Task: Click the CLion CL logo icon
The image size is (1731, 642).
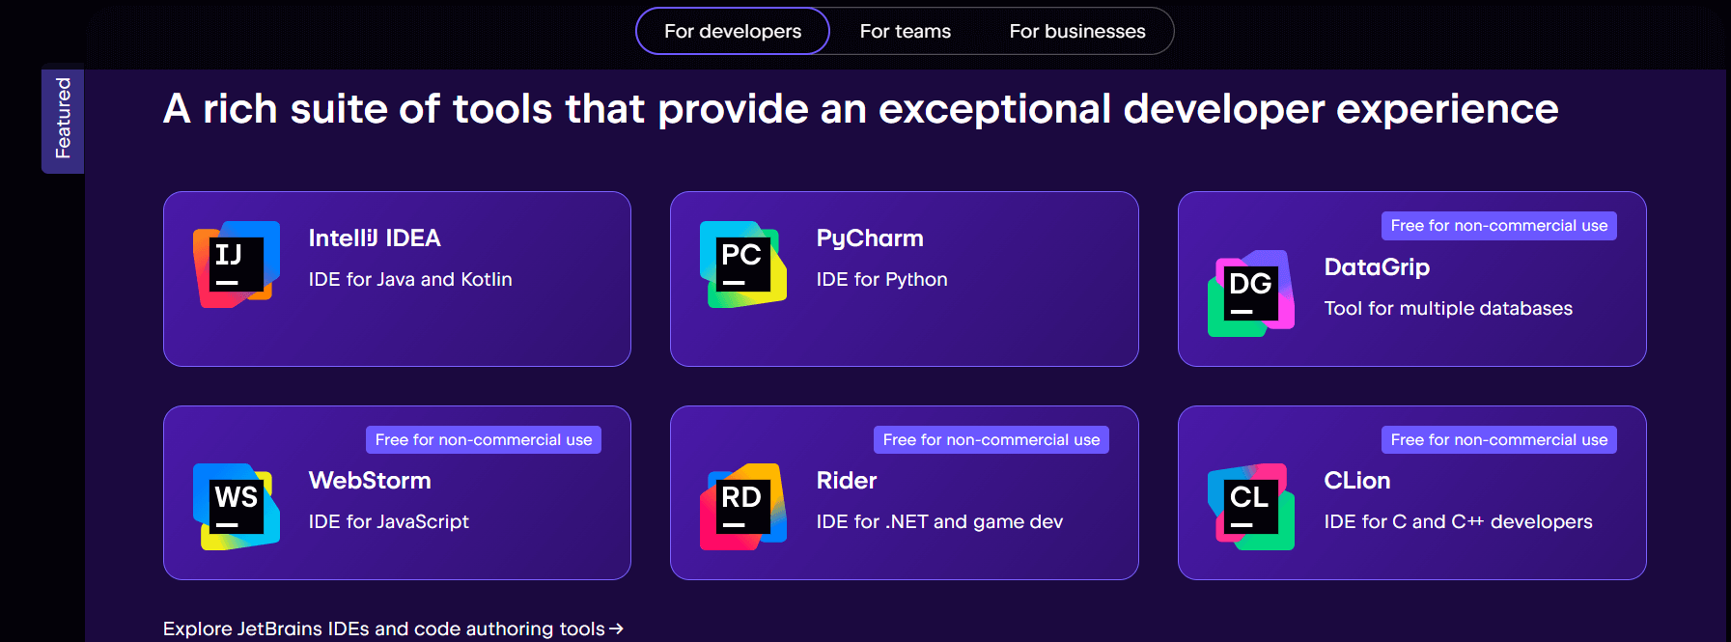Action: pyautogui.click(x=1251, y=507)
